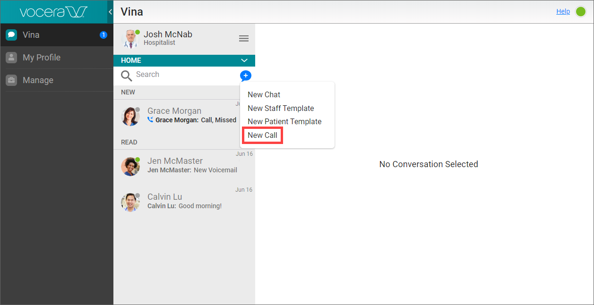Click the Vina chat bubble icon
The height and width of the screenshot is (305, 594).
pos(11,35)
